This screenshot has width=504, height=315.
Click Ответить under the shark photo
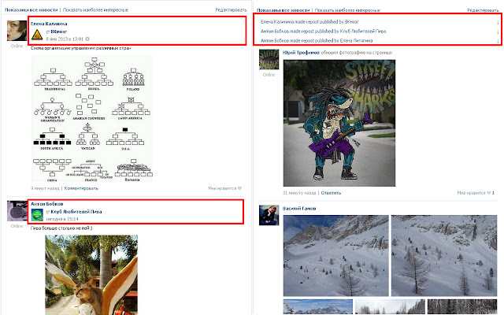331,193
